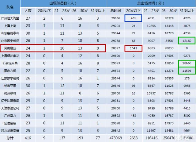Select the 总出场时间（分） header
The image size is (196, 142).
point(151,3)
